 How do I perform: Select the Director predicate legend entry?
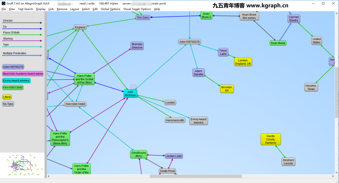(x=22, y=21)
